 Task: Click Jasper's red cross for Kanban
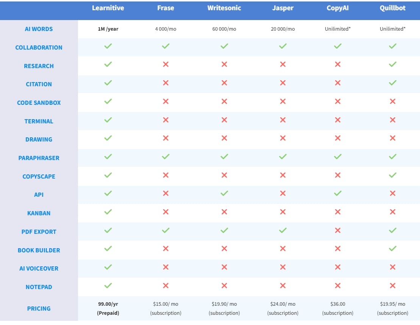283,212
